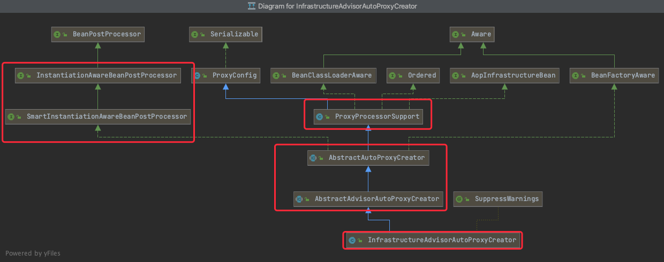Click the public lock icon on the ProxyProcessorSupport node

pyautogui.click(x=328, y=117)
